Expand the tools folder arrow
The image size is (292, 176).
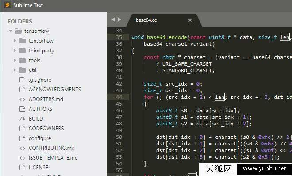pyautogui.click(x=15, y=60)
